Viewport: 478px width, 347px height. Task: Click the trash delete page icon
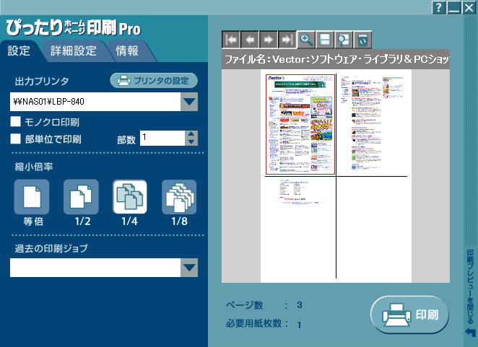(x=362, y=40)
